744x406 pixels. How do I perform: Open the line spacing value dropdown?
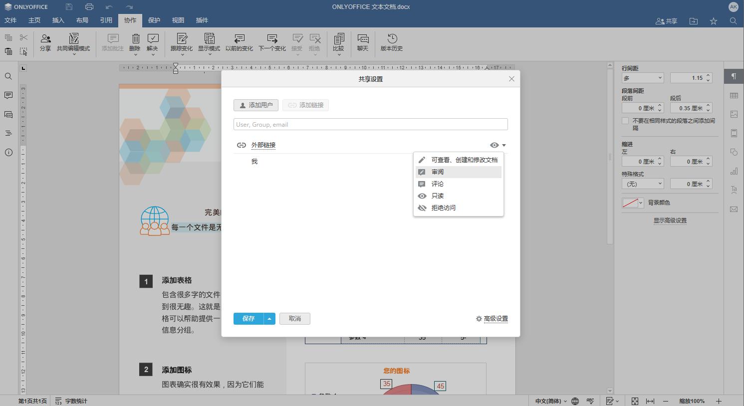point(643,77)
